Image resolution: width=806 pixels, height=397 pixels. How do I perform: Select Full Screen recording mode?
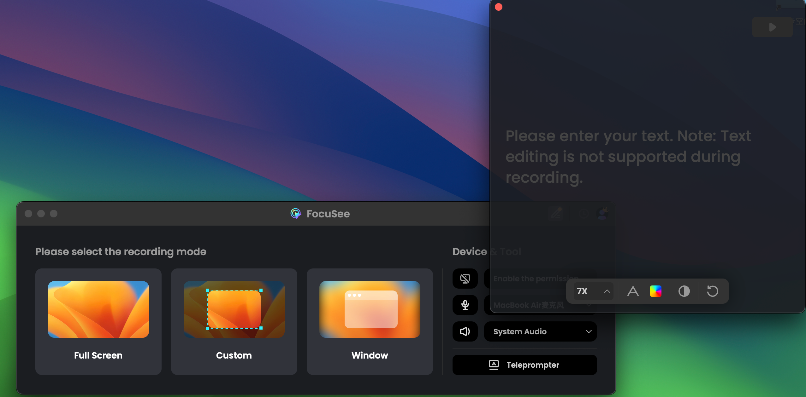[98, 321]
